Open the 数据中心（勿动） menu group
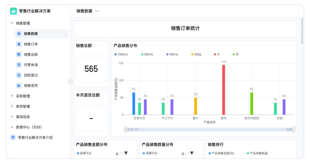Viewport: 310px width, 165px height. coord(12,127)
